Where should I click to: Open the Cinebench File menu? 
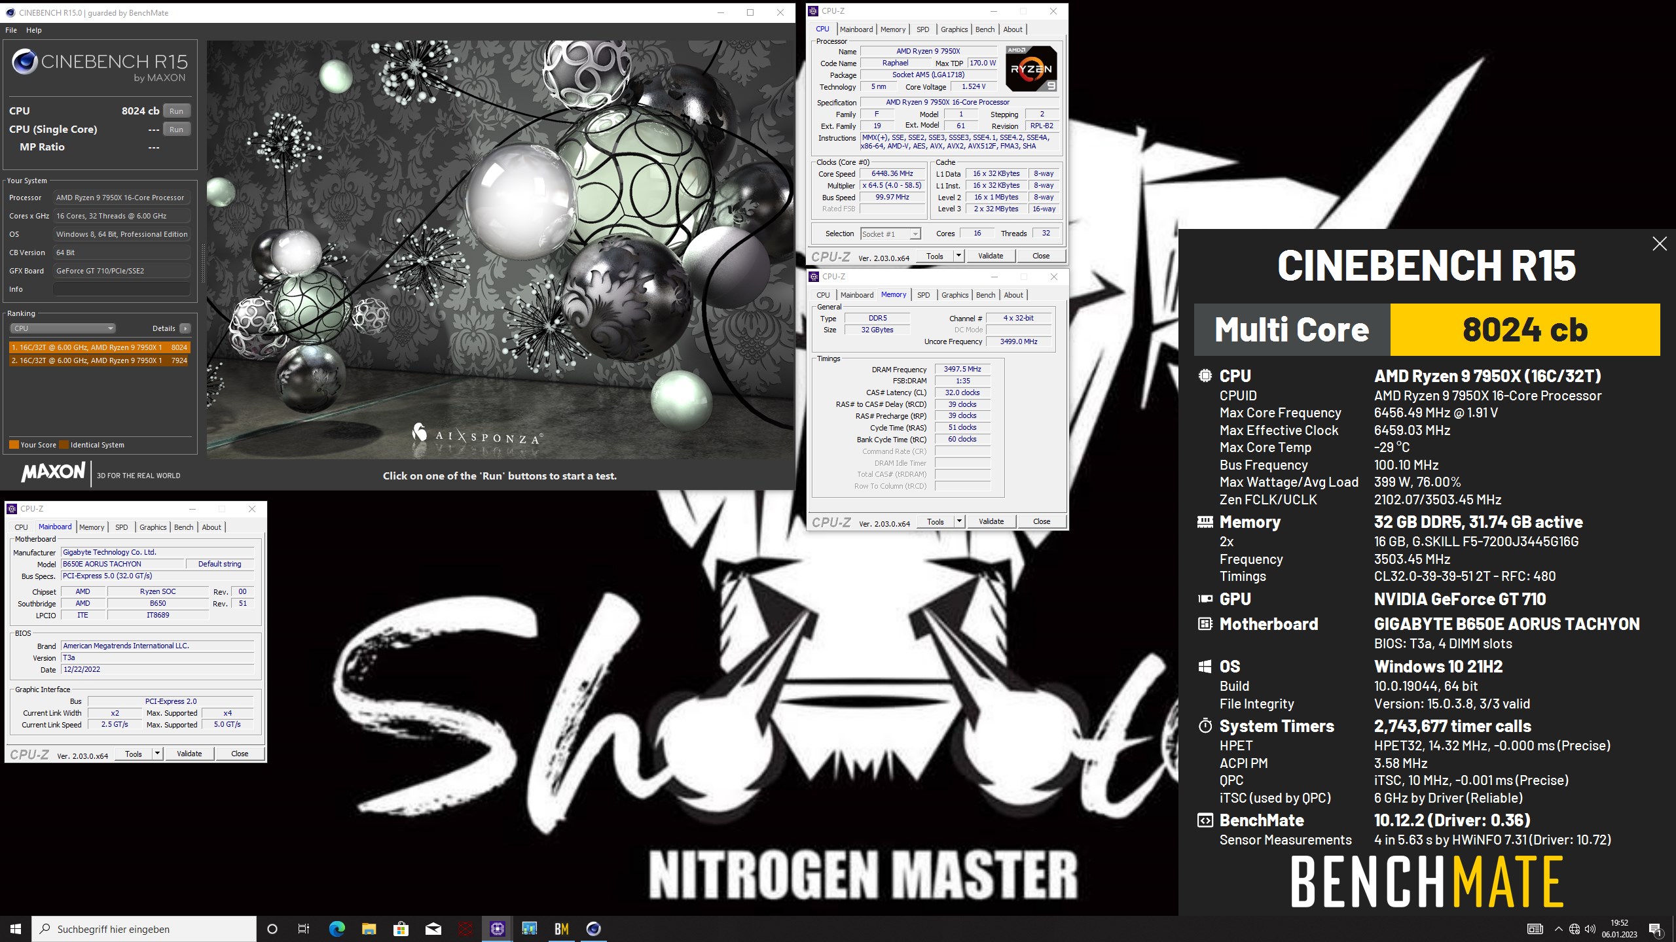11,30
